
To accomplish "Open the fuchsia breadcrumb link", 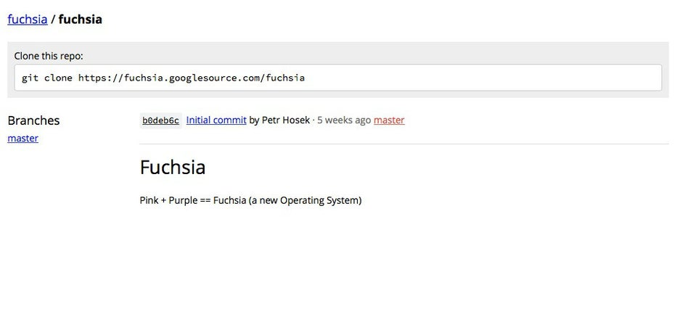I will click(28, 20).
